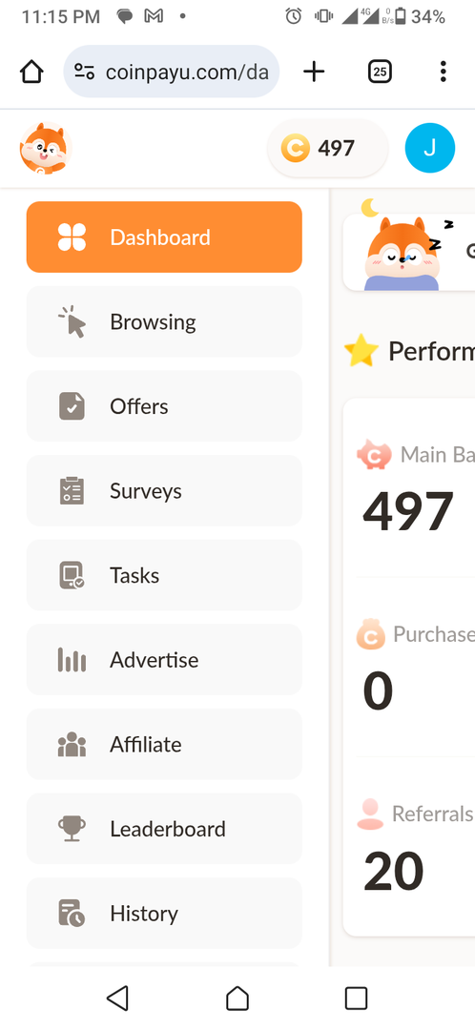Open the J profile avatar
The width and height of the screenshot is (475, 1030).
429,148
